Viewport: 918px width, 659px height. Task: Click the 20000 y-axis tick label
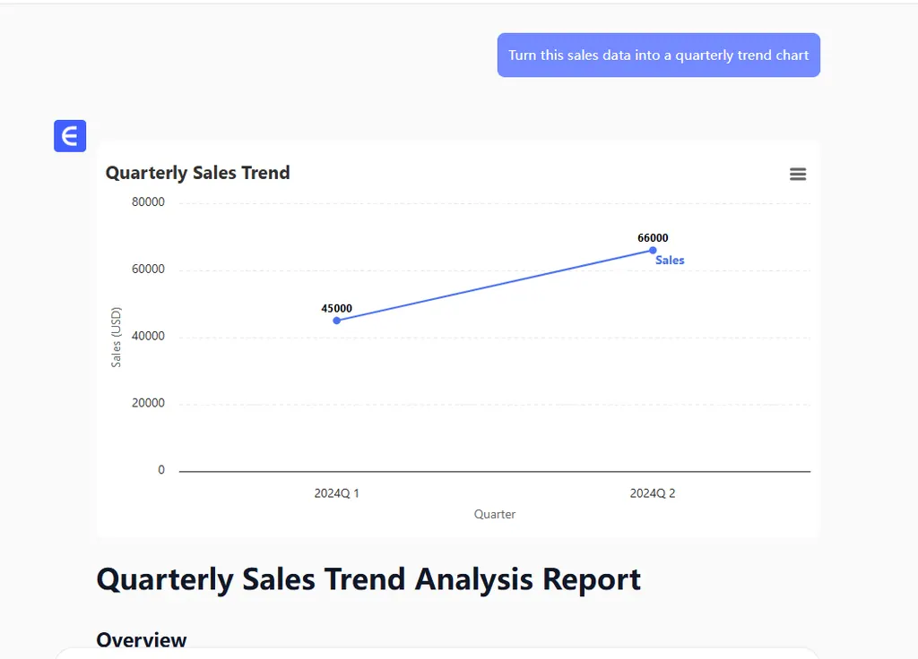[x=148, y=404]
